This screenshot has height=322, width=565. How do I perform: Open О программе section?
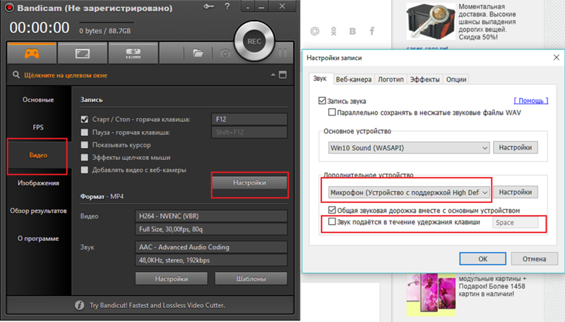pos(38,238)
